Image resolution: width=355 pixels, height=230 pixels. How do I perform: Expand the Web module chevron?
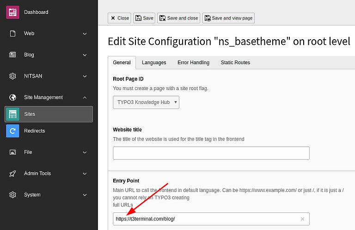85,34
